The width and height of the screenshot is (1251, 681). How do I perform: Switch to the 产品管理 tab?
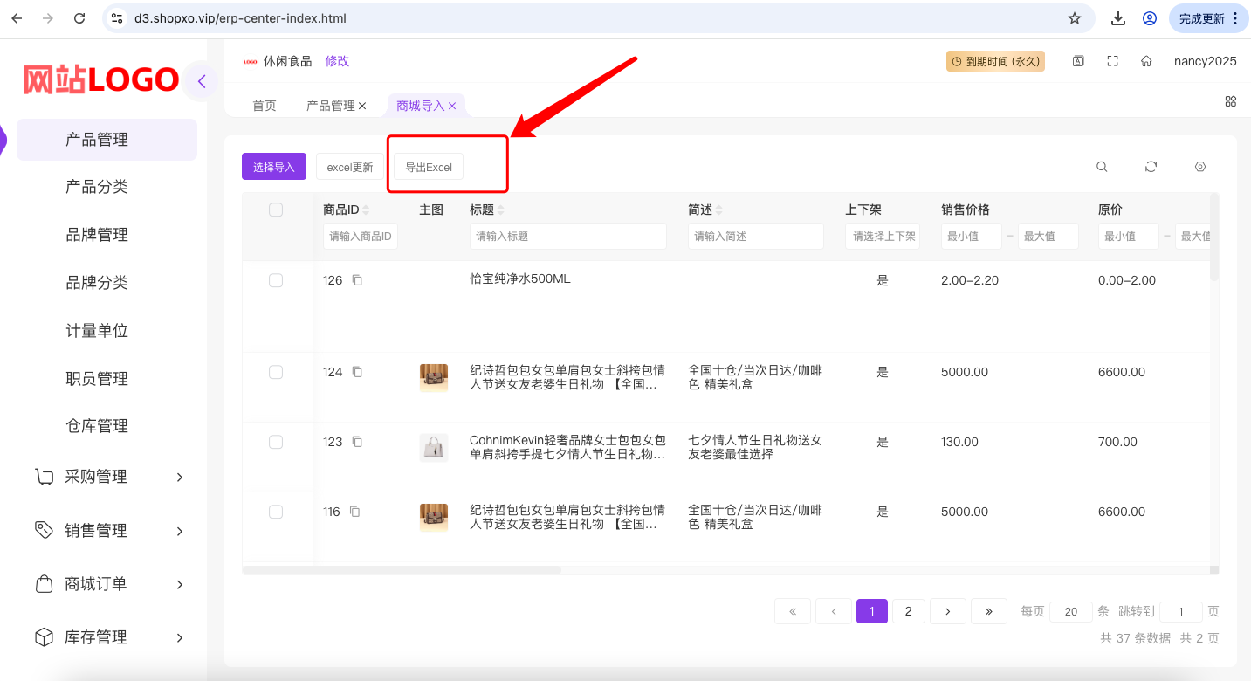pos(331,106)
